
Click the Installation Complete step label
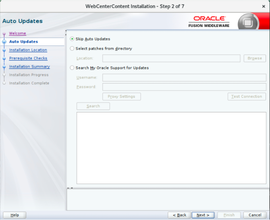(29, 83)
